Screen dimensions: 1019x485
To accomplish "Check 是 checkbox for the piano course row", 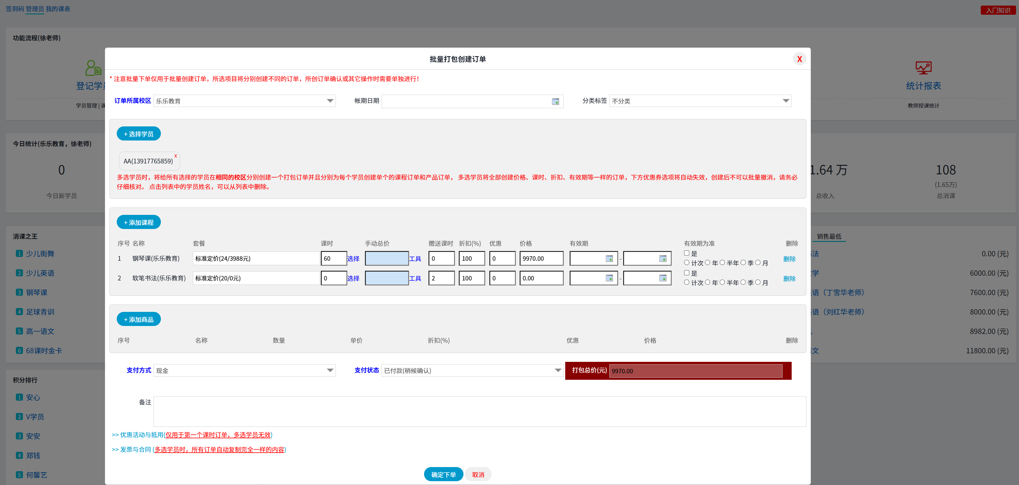I will tap(687, 253).
